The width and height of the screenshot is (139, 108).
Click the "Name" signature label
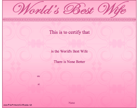tap(72, 103)
